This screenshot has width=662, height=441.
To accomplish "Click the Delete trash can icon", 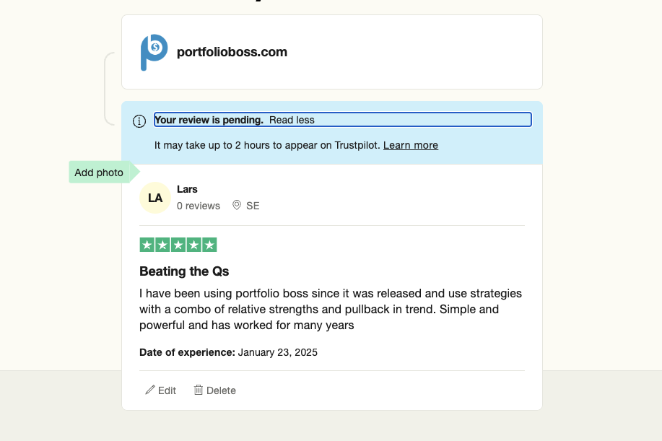I will pos(199,390).
